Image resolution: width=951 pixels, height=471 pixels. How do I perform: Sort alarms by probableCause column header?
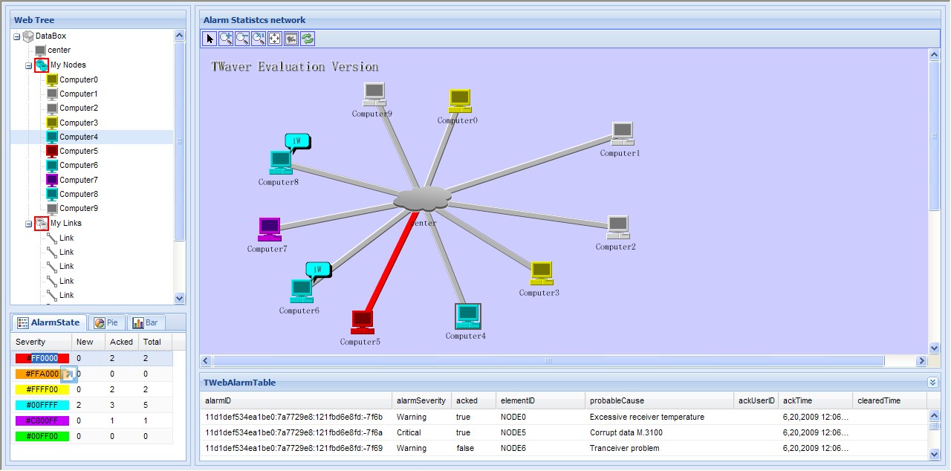click(659, 401)
